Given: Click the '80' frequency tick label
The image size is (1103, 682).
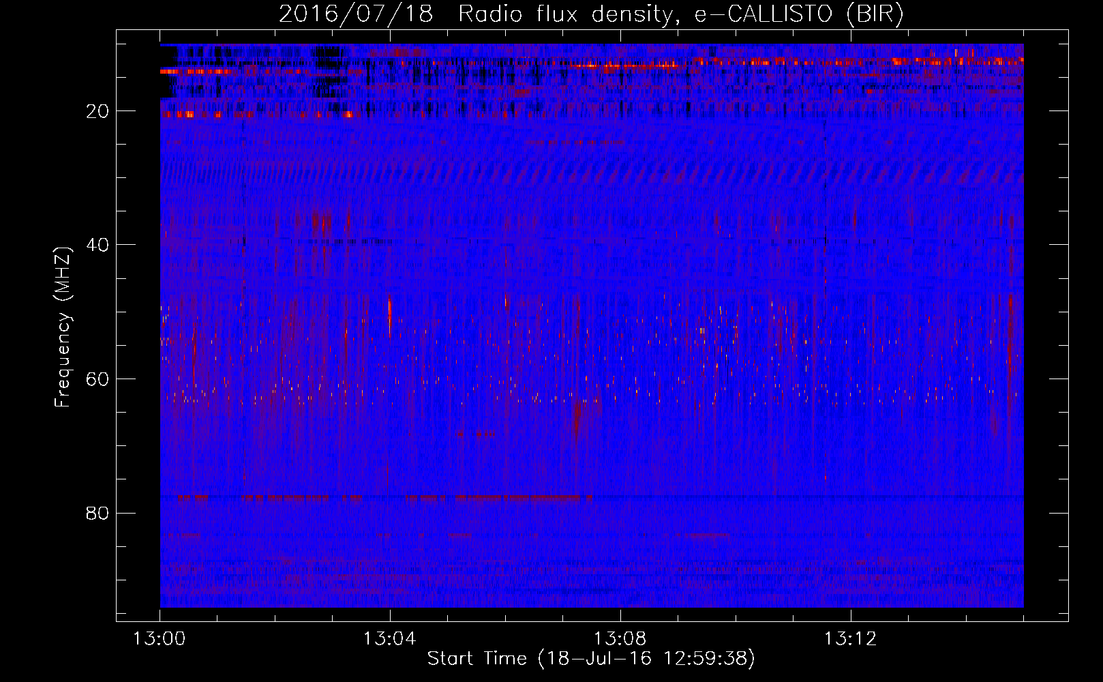Looking at the screenshot, I should [98, 513].
